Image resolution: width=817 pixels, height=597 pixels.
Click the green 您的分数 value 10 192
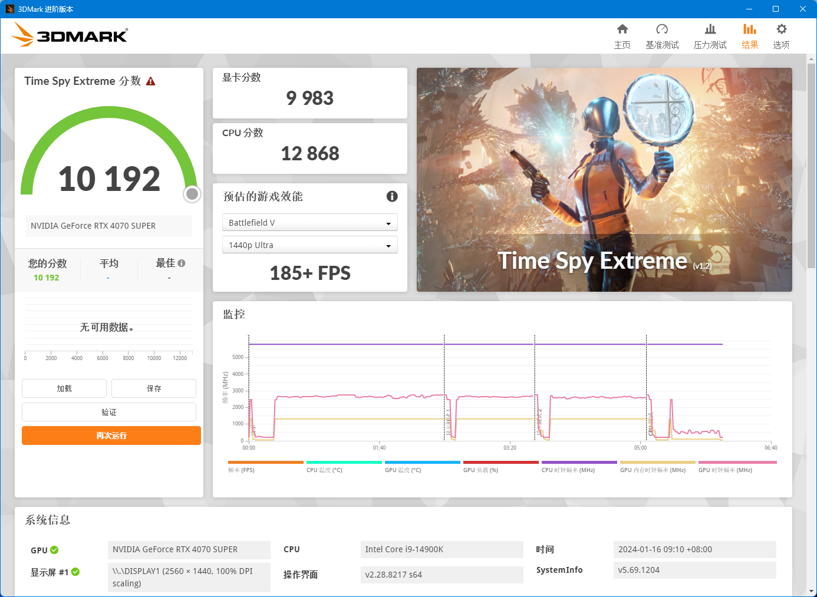tap(47, 278)
